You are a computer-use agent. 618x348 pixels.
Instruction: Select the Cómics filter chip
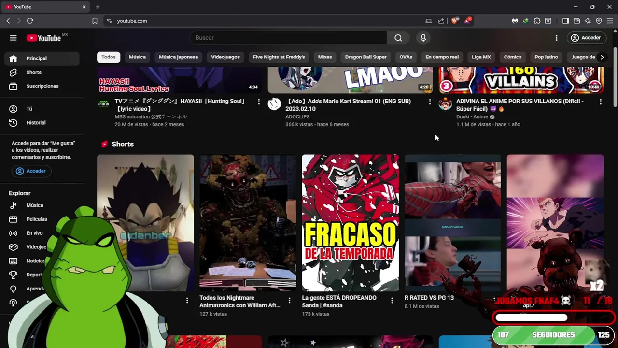point(512,57)
